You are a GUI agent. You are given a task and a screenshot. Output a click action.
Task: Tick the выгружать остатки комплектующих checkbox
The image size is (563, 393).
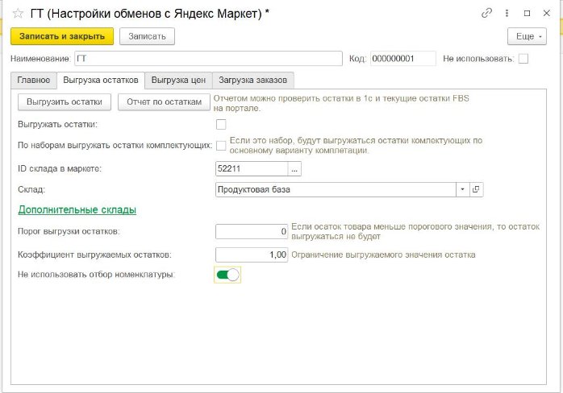point(221,146)
